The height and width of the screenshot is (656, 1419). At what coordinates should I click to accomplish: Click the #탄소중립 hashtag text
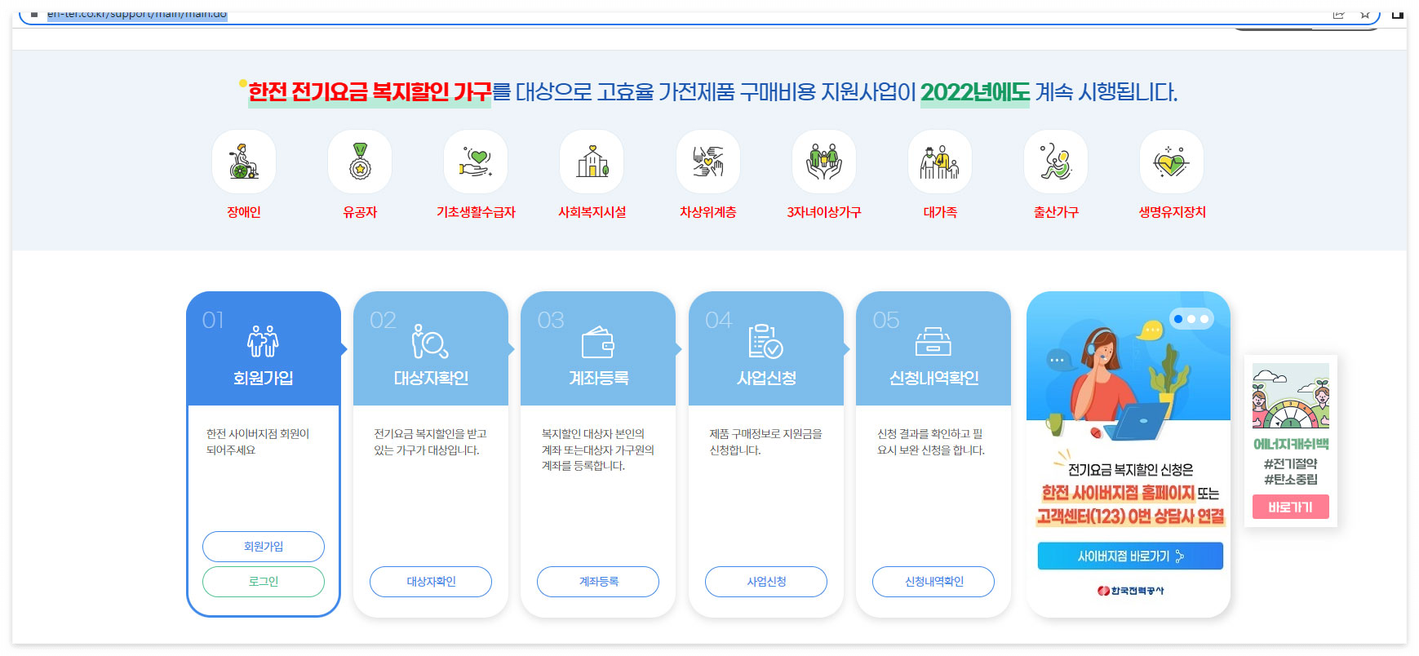(x=1291, y=480)
